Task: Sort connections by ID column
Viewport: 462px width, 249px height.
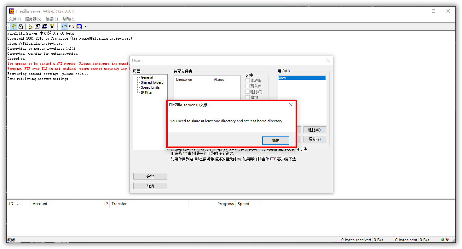Action: click(19, 204)
